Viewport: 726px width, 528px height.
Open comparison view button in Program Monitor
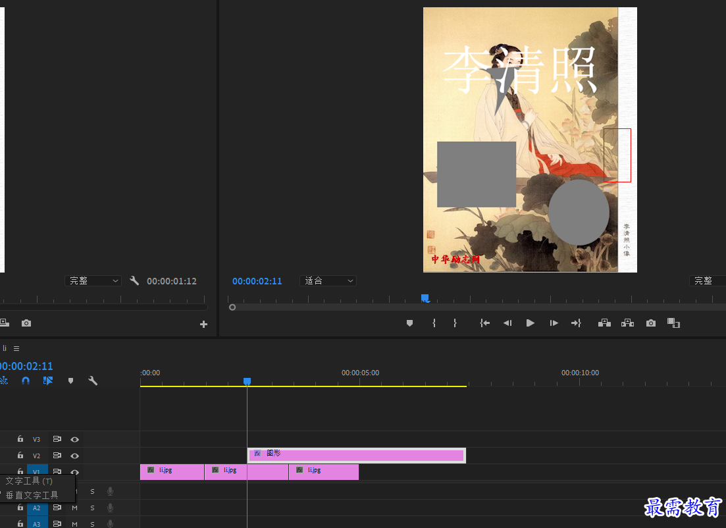(x=674, y=323)
